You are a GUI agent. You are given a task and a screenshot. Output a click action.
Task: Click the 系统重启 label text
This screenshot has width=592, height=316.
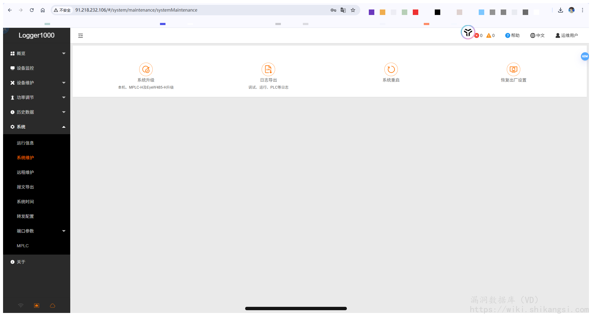[x=391, y=80]
